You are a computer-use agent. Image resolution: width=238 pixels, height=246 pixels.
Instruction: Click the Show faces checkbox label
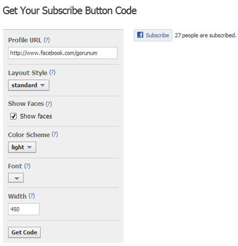point(36,116)
